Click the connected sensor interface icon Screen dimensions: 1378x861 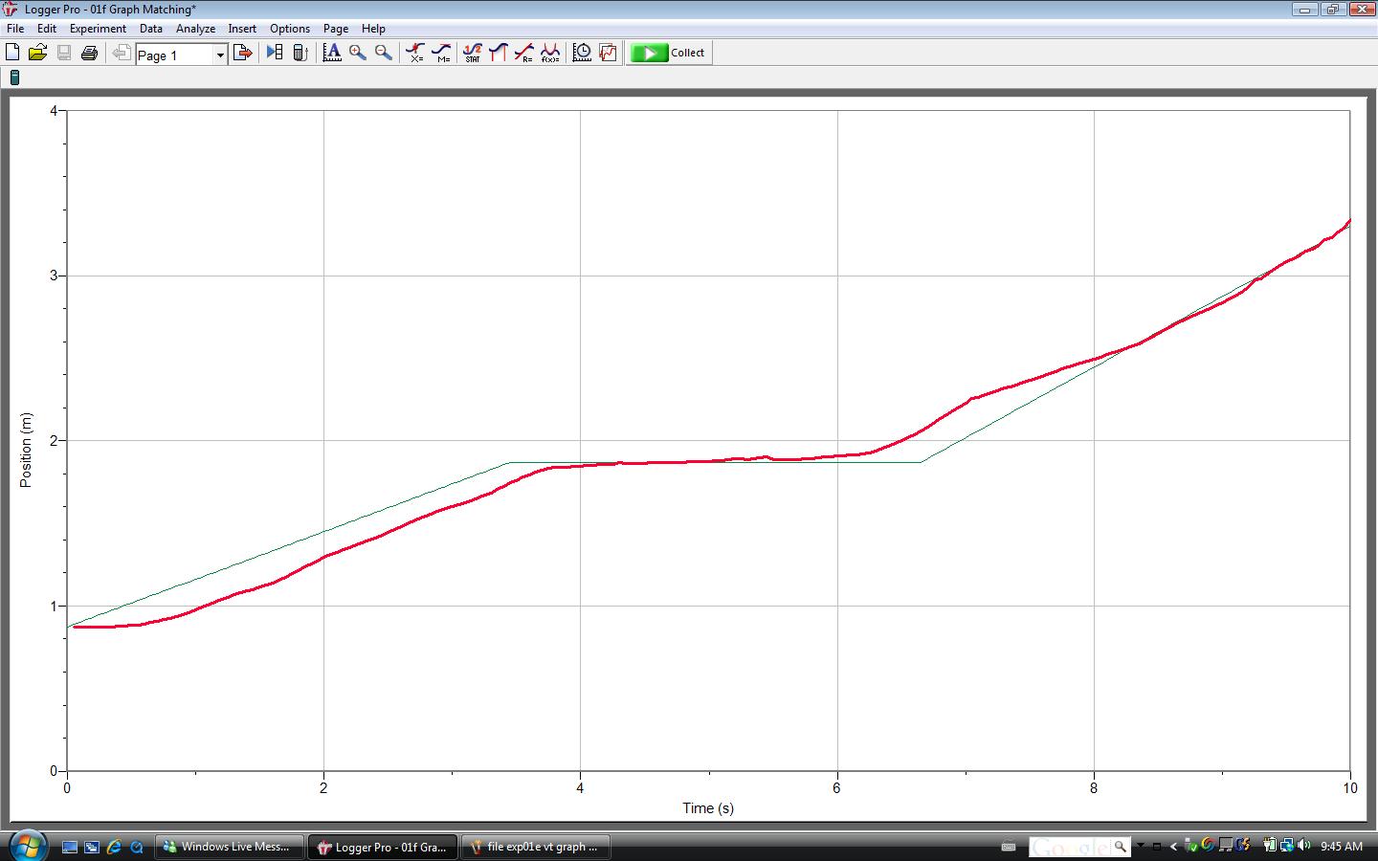[x=14, y=77]
